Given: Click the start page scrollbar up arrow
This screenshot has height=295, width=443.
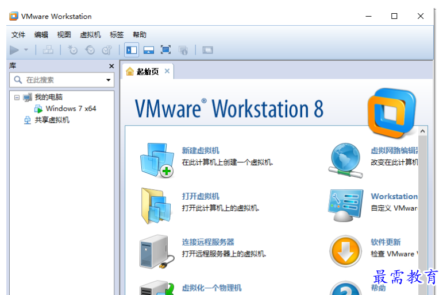Looking at the screenshot, I should [x=423, y=131].
